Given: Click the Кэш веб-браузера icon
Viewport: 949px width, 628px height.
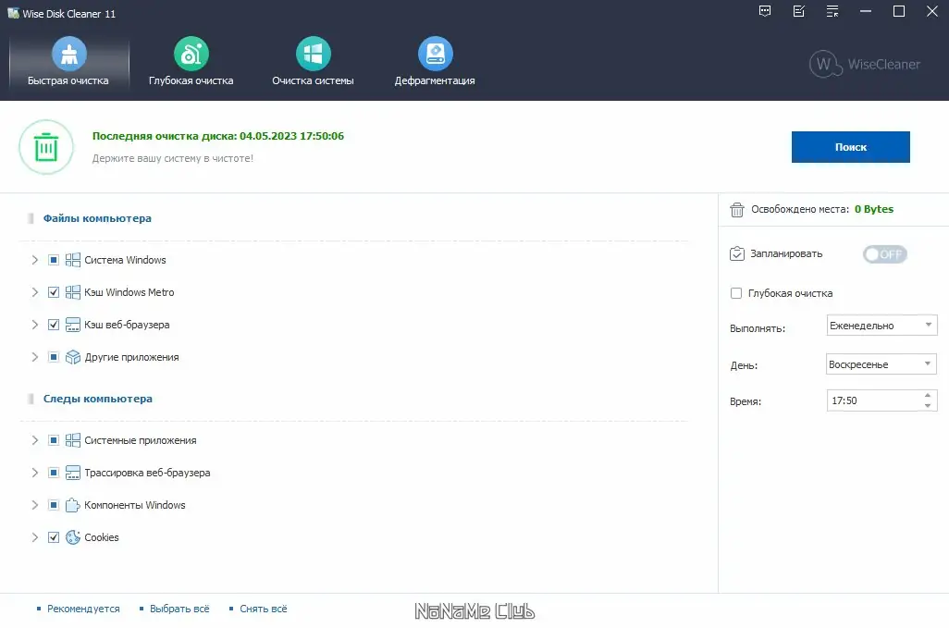Looking at the screenshot, I should coord(73,325).
